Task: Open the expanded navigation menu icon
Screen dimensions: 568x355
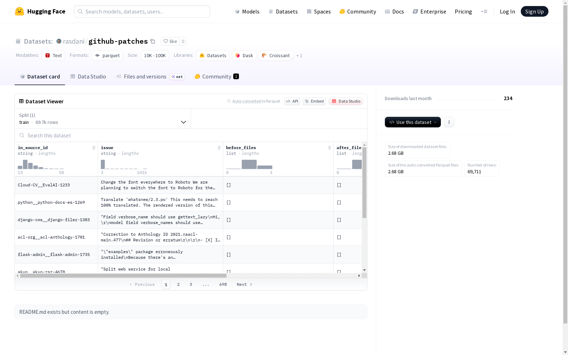Action: point(484,11)
